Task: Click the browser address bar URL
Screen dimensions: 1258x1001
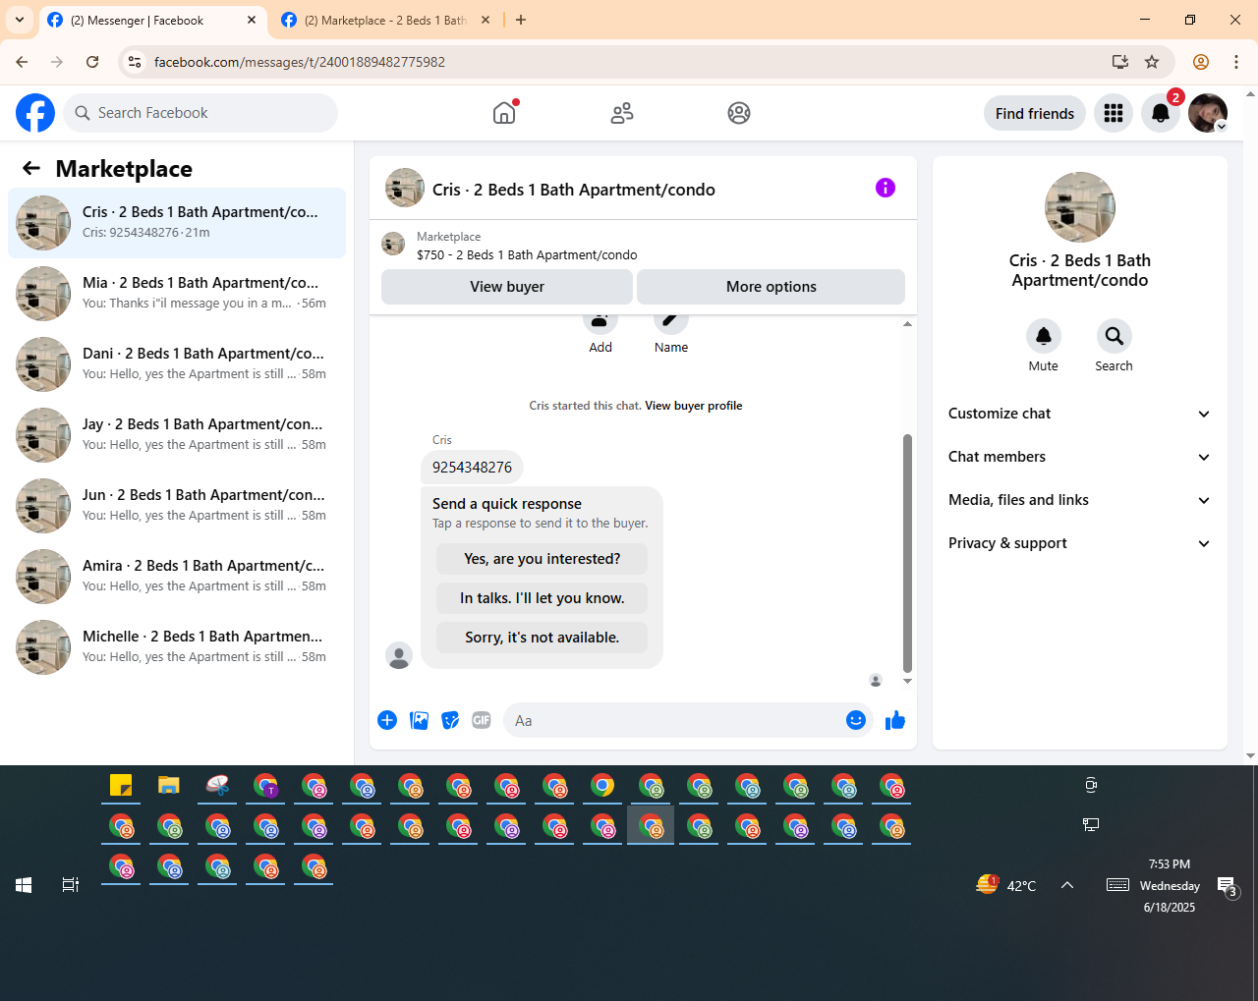Action: [x=300, y=62]
